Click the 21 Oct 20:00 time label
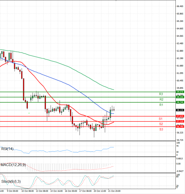The image size is (185, 194). [x=114, y=191]
